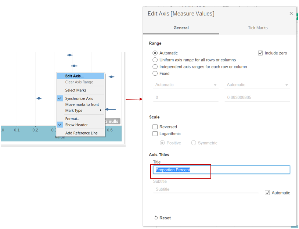
Task: Toggle the Include zero checkbox
Action: pyautogui.click(x=260, y=53)
